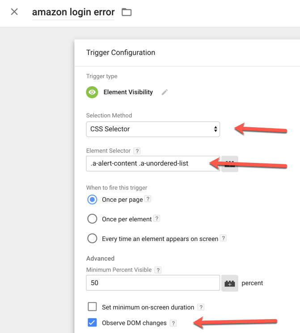Uncheck Observe DOM changes
The image size is (300, 333).
(x=92, y=323)
